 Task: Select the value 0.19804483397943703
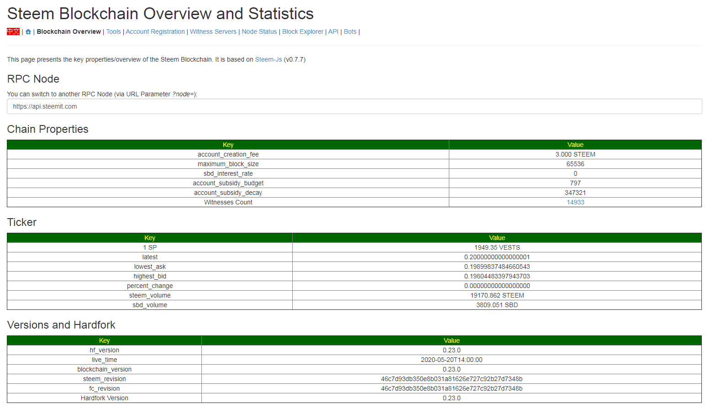click(x=497, y=276)
